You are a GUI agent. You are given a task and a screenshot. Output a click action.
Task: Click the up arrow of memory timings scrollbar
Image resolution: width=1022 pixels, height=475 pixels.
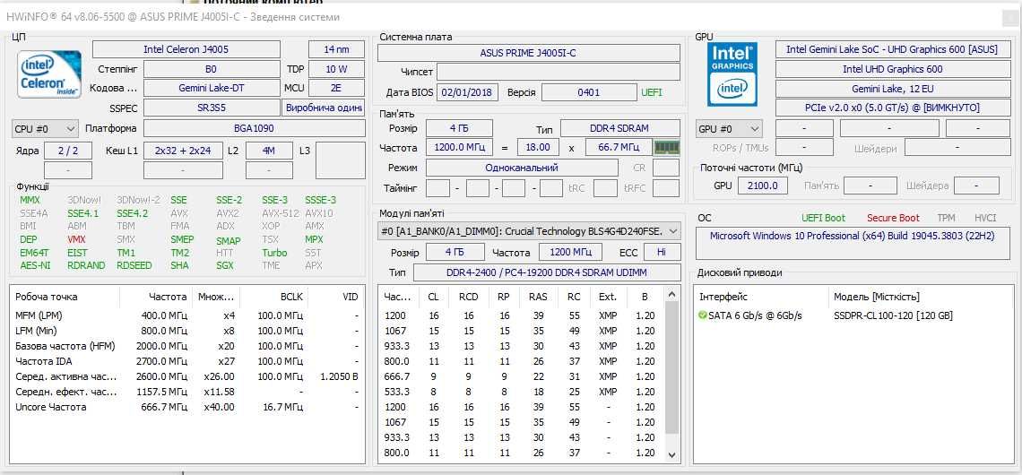672,296
